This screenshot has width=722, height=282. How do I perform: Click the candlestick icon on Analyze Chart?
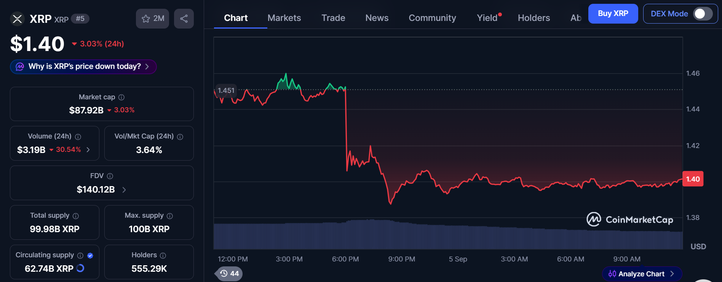[612, 274]
